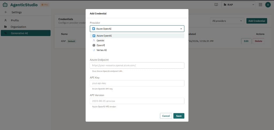Click 'Azure OpenAI API version' hint text
Image resolution: width=274 pixels, height=130 pixels.
pos(104,107)
